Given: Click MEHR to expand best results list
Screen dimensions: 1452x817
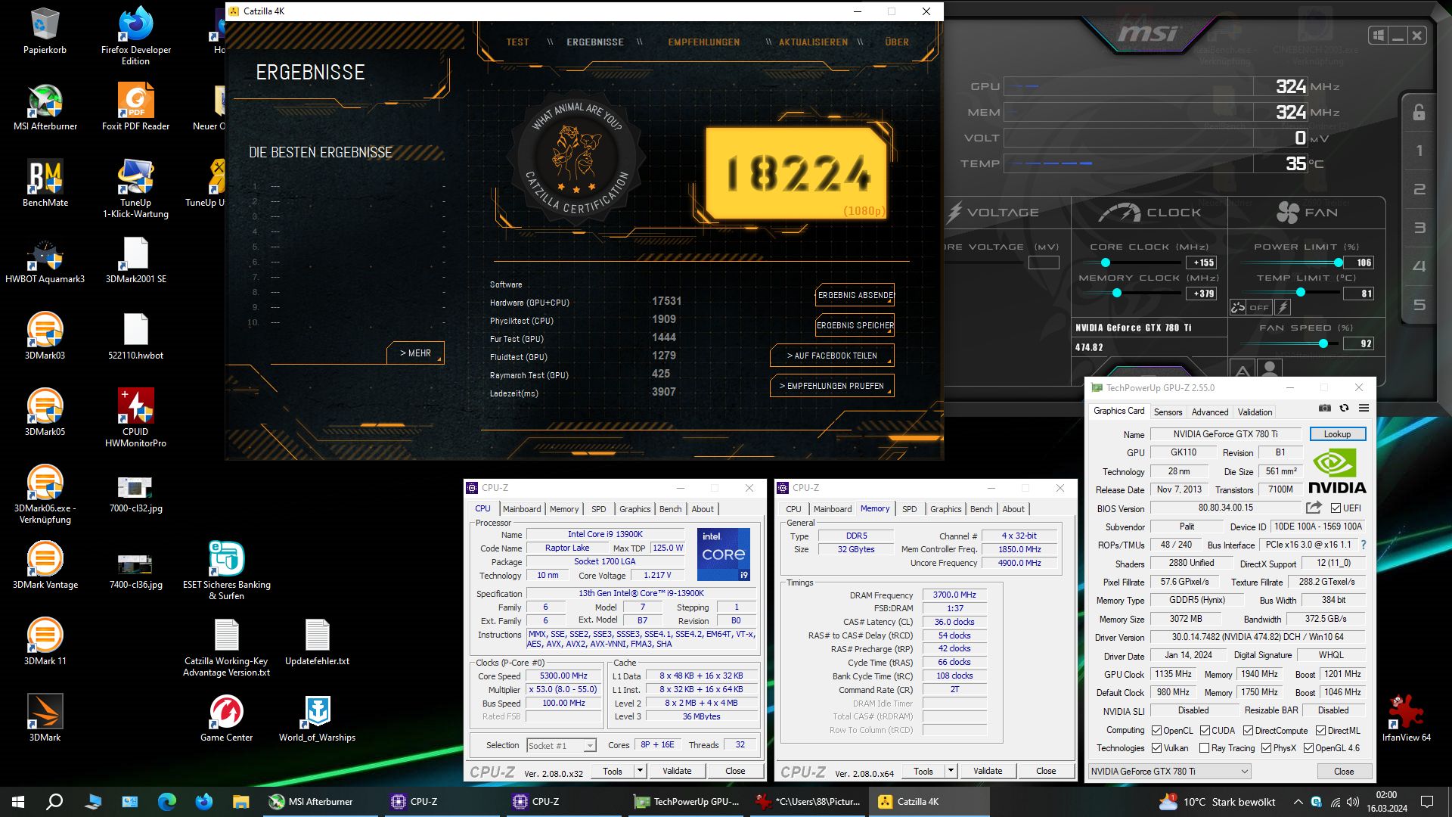Looking at the screenshot, I should click(x=415, y=353).
